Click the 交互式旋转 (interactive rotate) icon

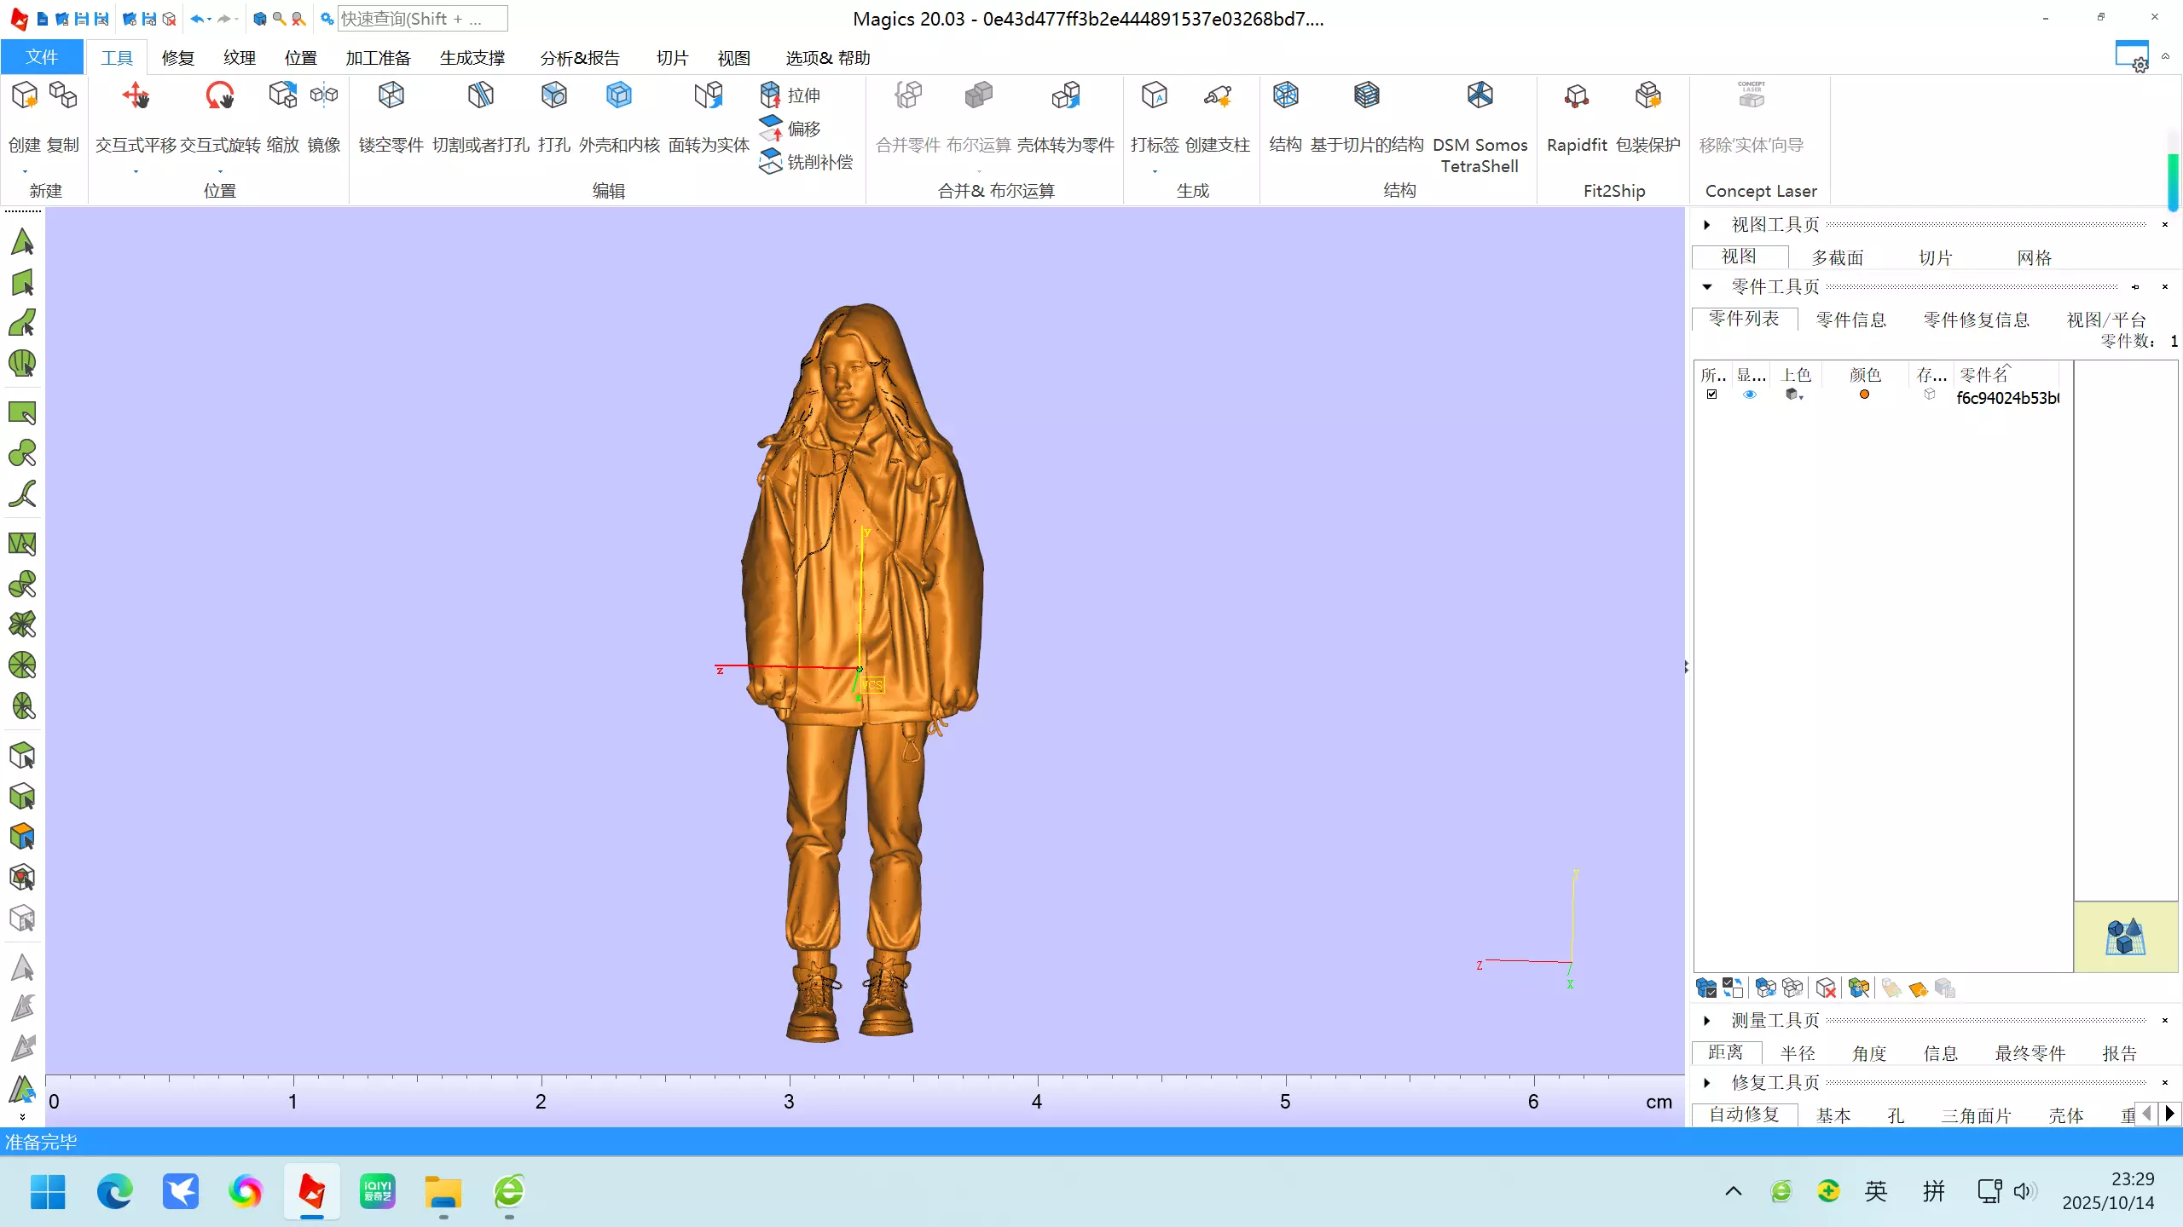[x=219, y=96]
